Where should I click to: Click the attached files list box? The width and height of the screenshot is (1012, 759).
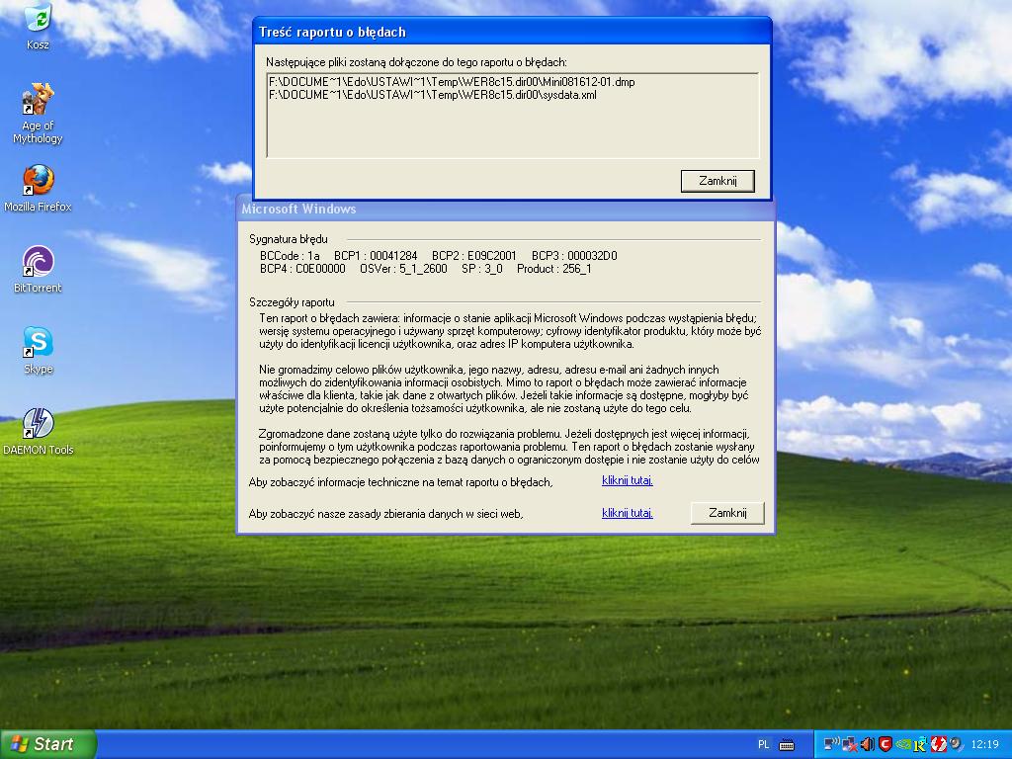click(513, 115)
